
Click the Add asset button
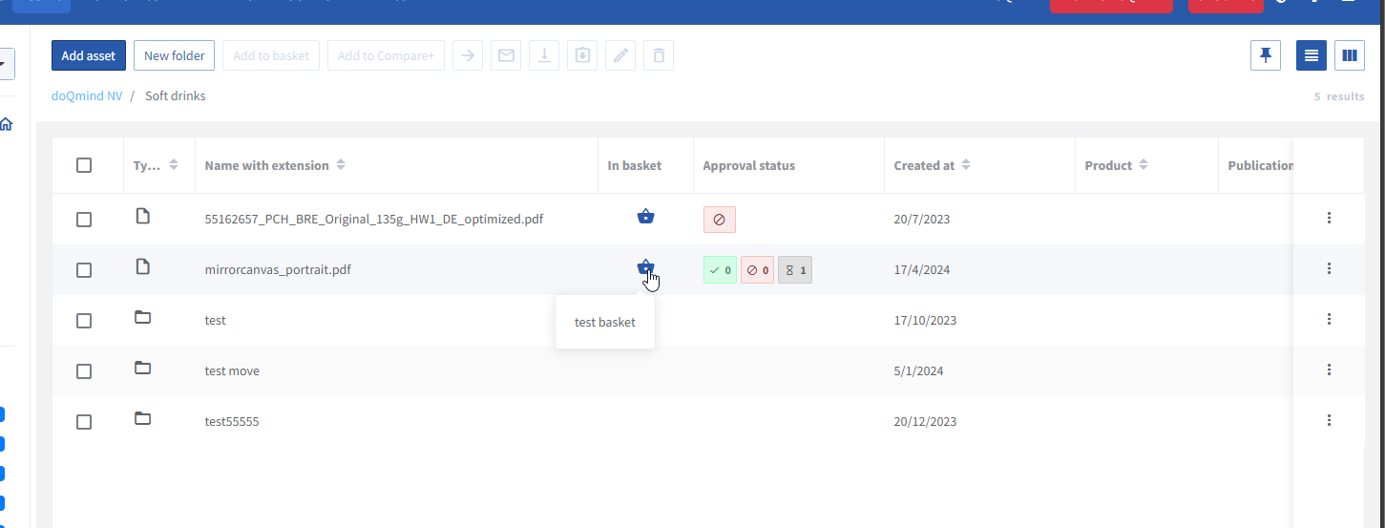click(x=89, y=55)
